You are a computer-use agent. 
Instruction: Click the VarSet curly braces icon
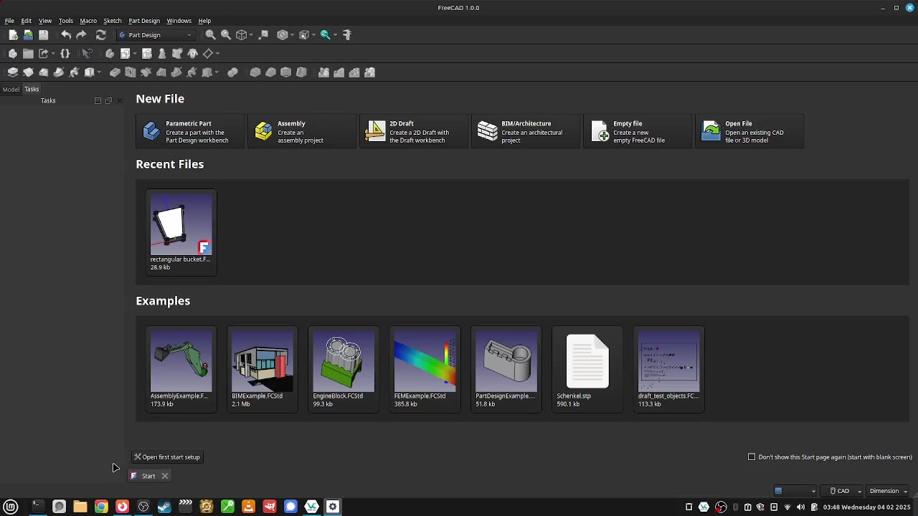click(x=65, y=53)
